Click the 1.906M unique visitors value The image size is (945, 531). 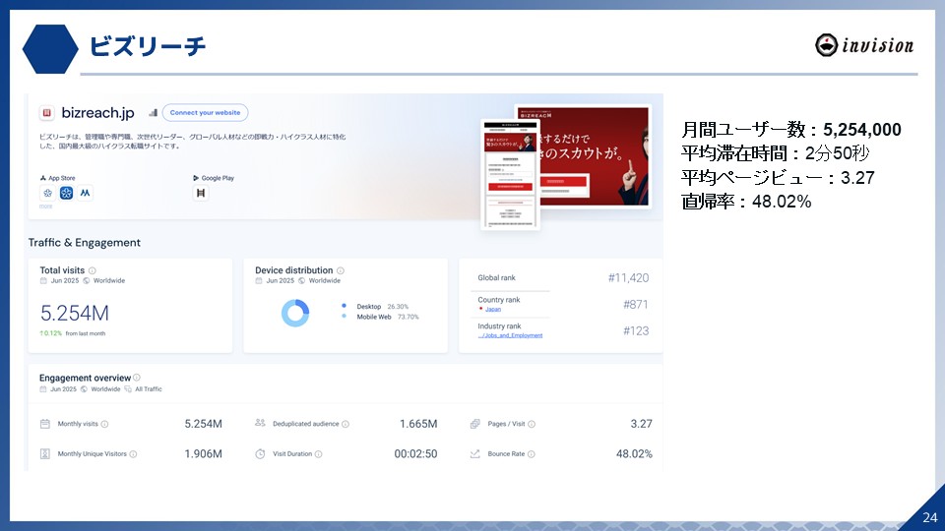point(203,454)
